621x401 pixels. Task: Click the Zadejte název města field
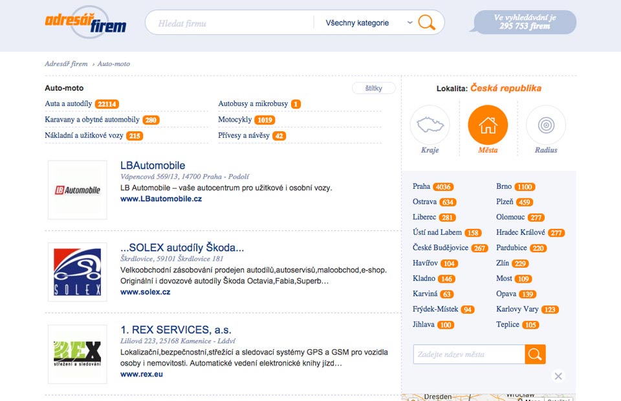468,354
